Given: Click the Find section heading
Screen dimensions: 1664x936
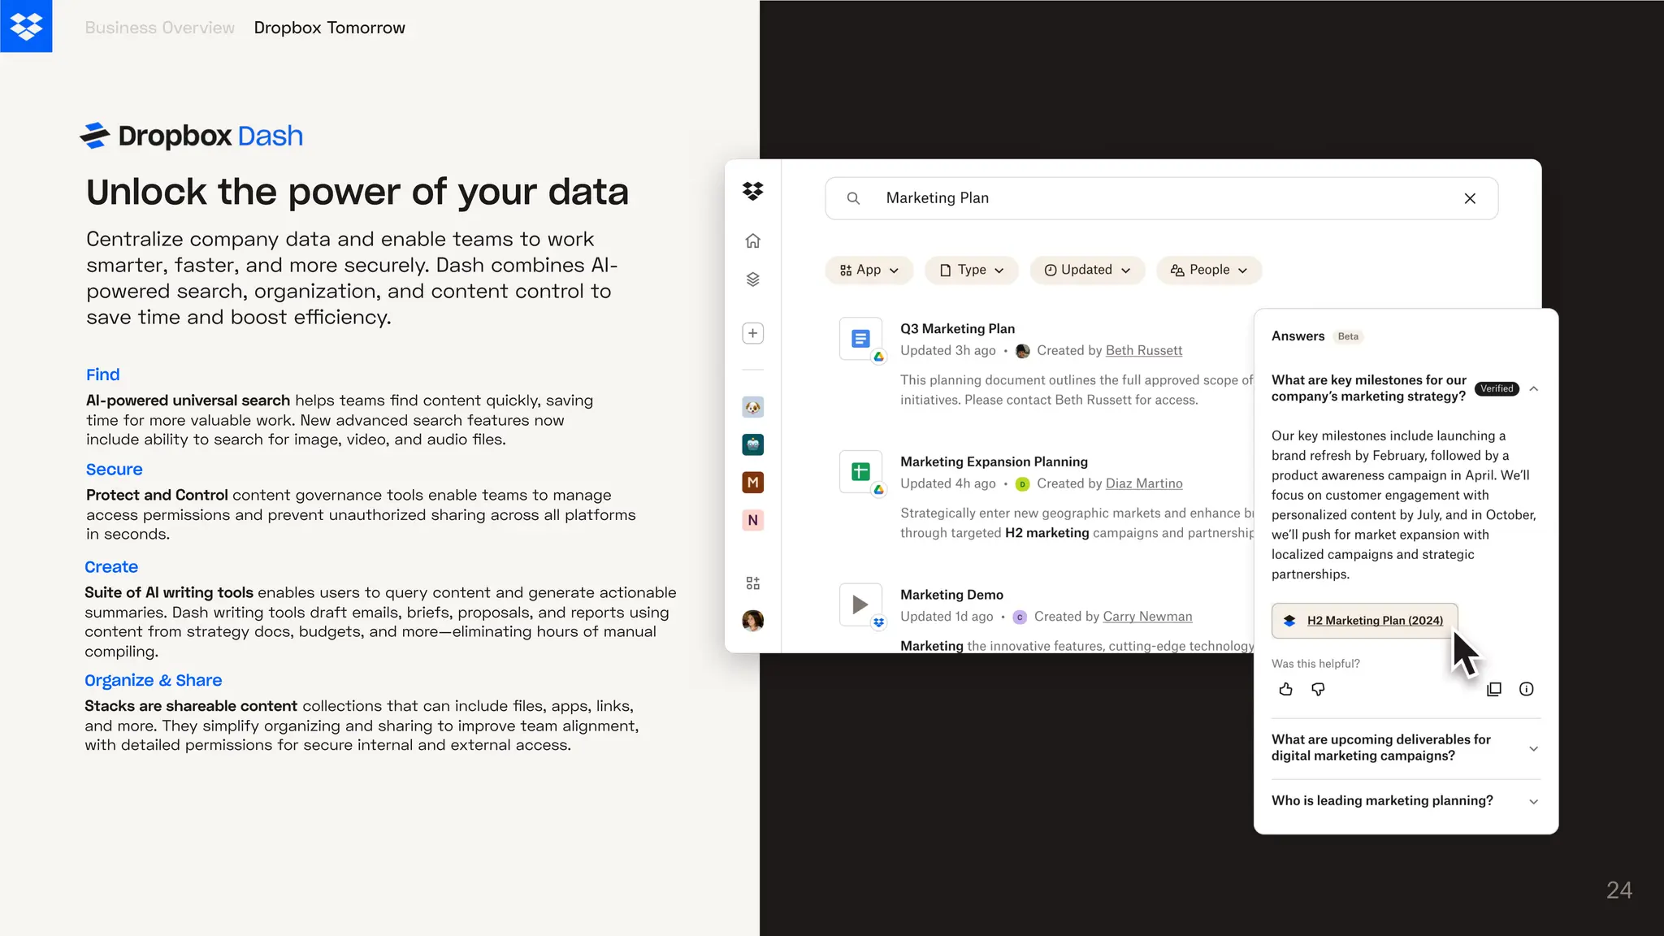Looking at the screenshot, I should click(x=103, y=375).
